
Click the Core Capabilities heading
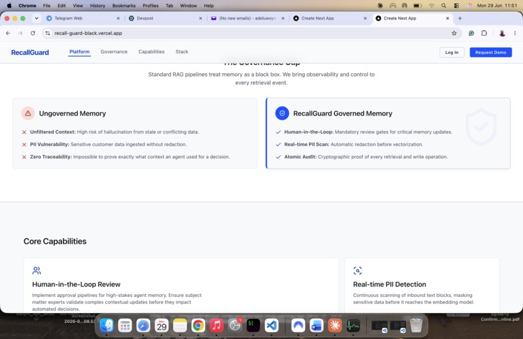55,241
